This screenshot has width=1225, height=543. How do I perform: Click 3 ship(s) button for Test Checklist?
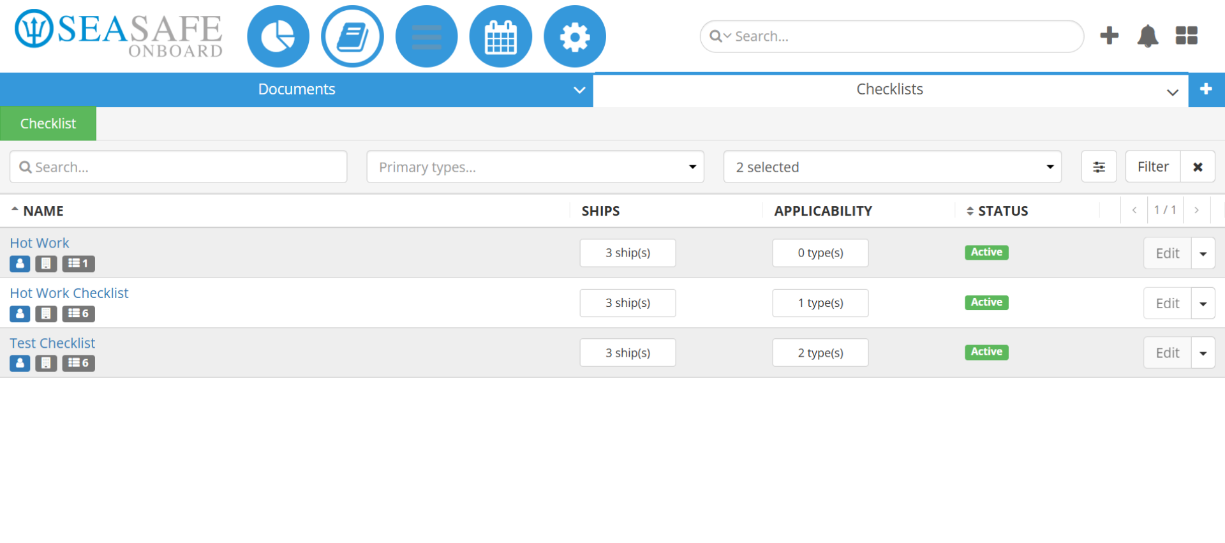pyautogui.click(x=628, y=353)
